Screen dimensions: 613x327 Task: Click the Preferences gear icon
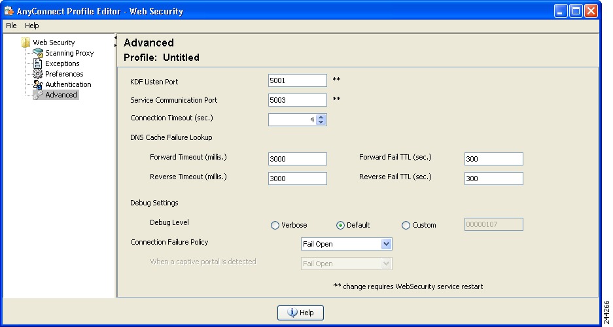coord(37,74)
